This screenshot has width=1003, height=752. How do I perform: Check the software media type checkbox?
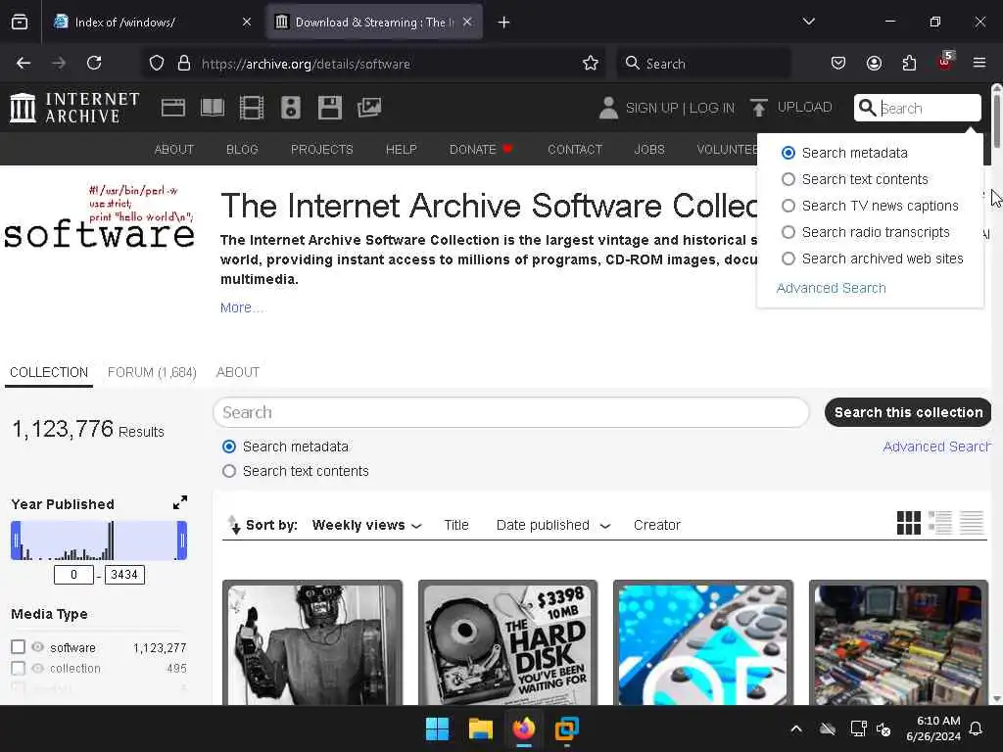point(18,647)
